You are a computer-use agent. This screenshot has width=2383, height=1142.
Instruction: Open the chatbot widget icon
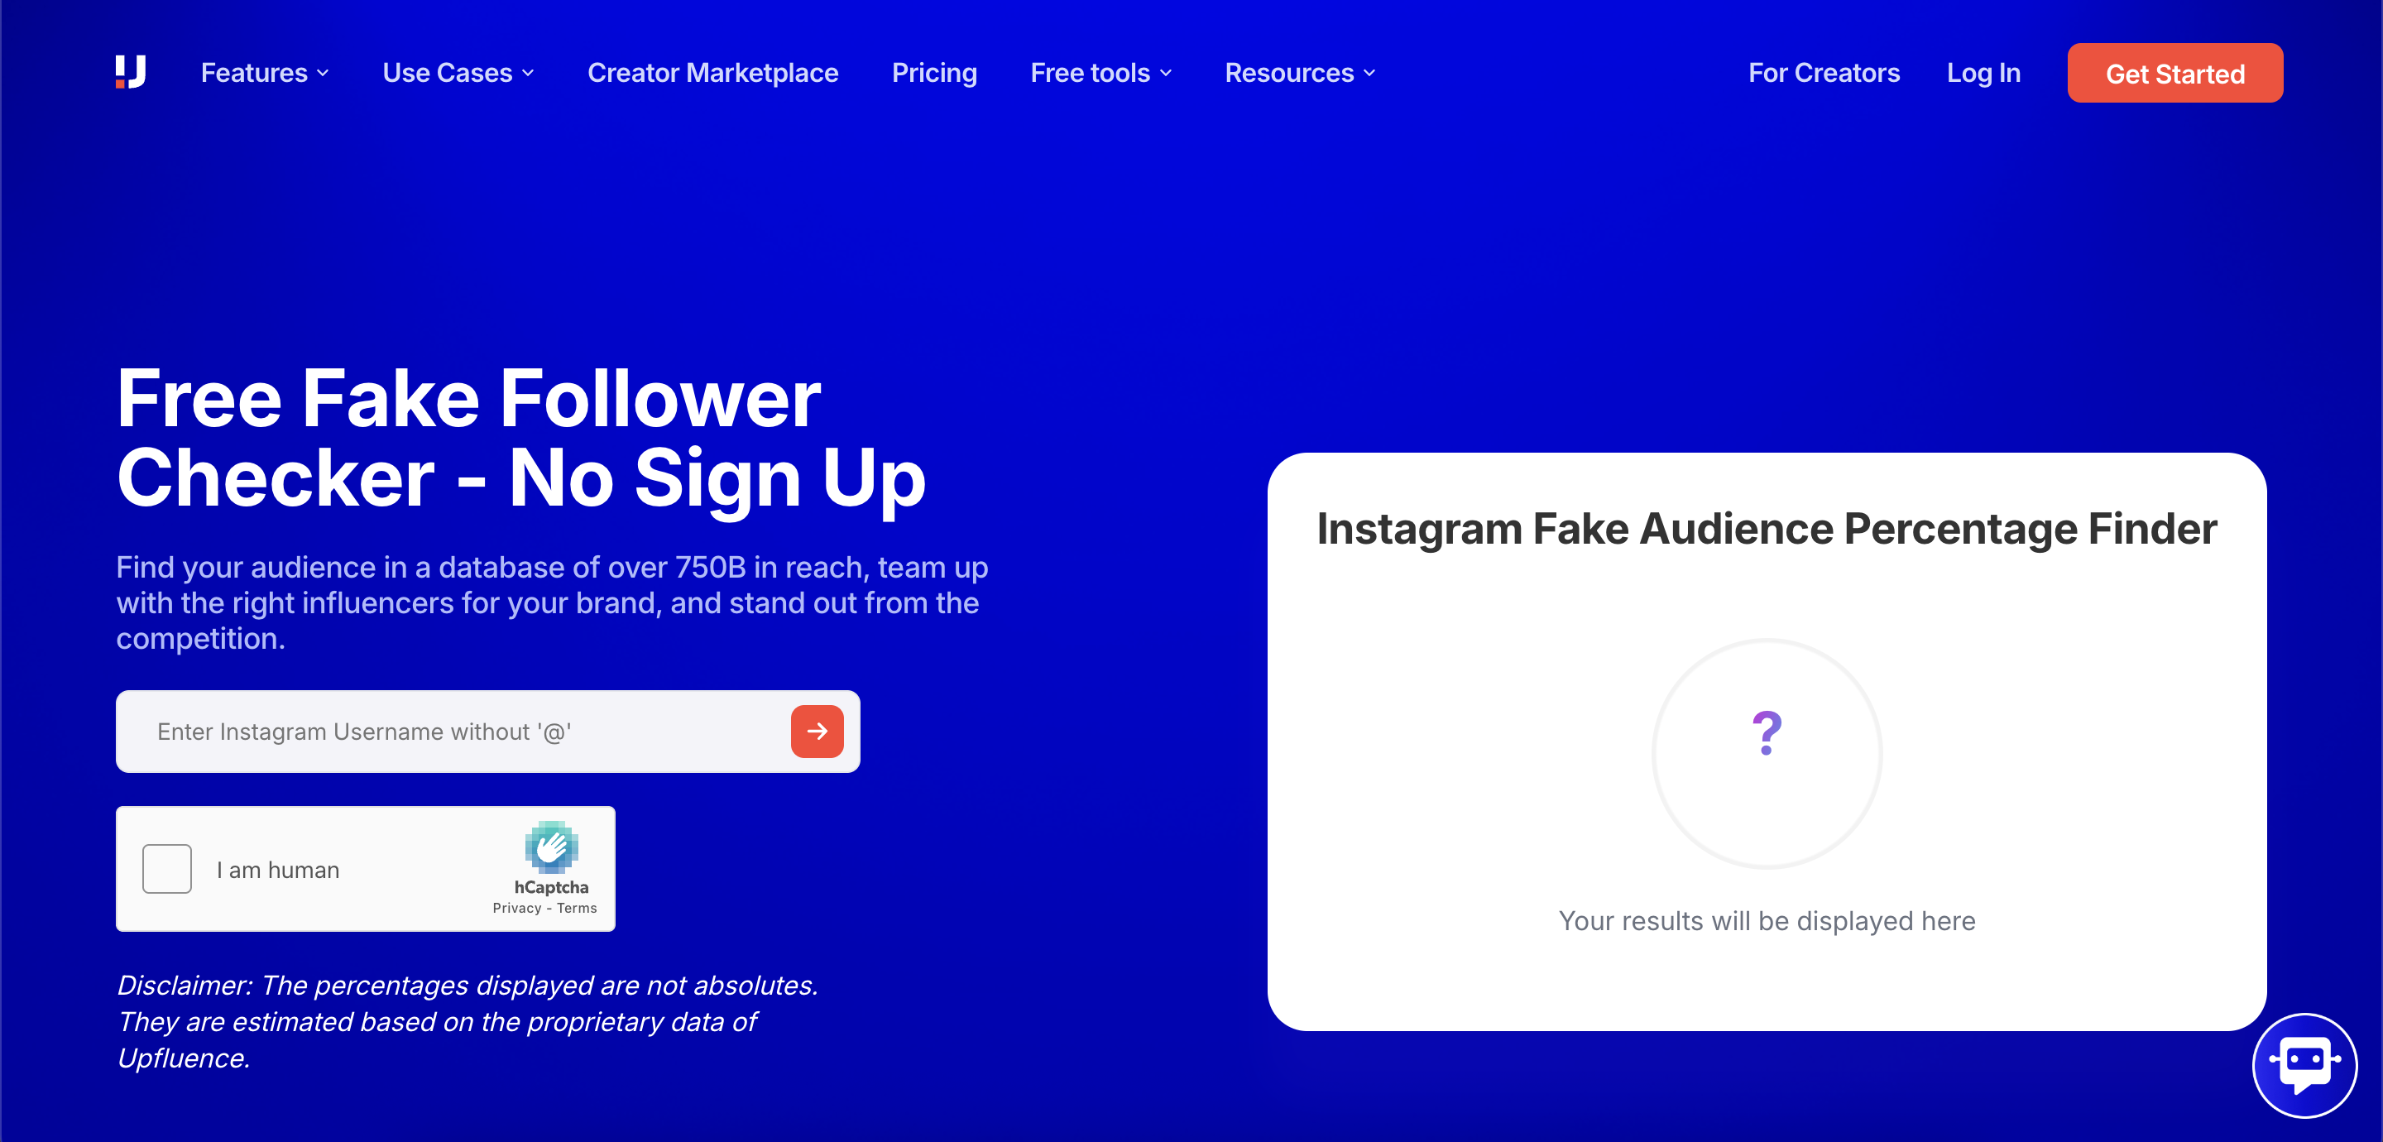tap(2304, 1064)
